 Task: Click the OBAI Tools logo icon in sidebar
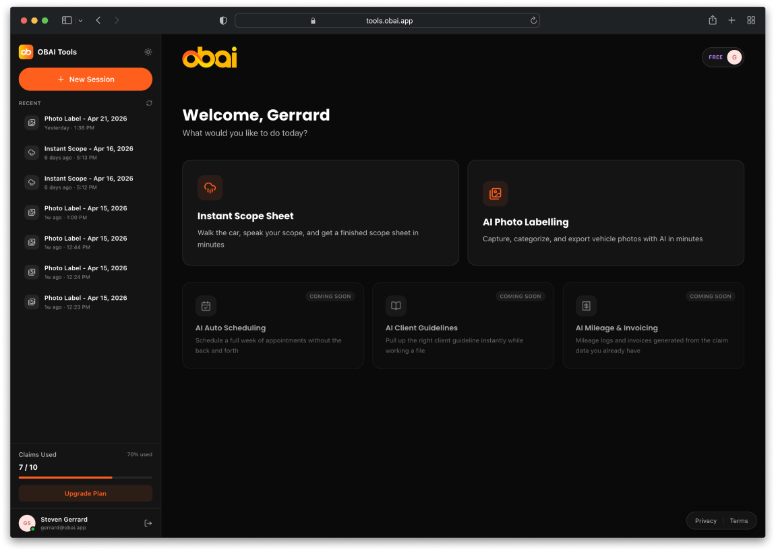pyautogui.click(x=26, y=52)
